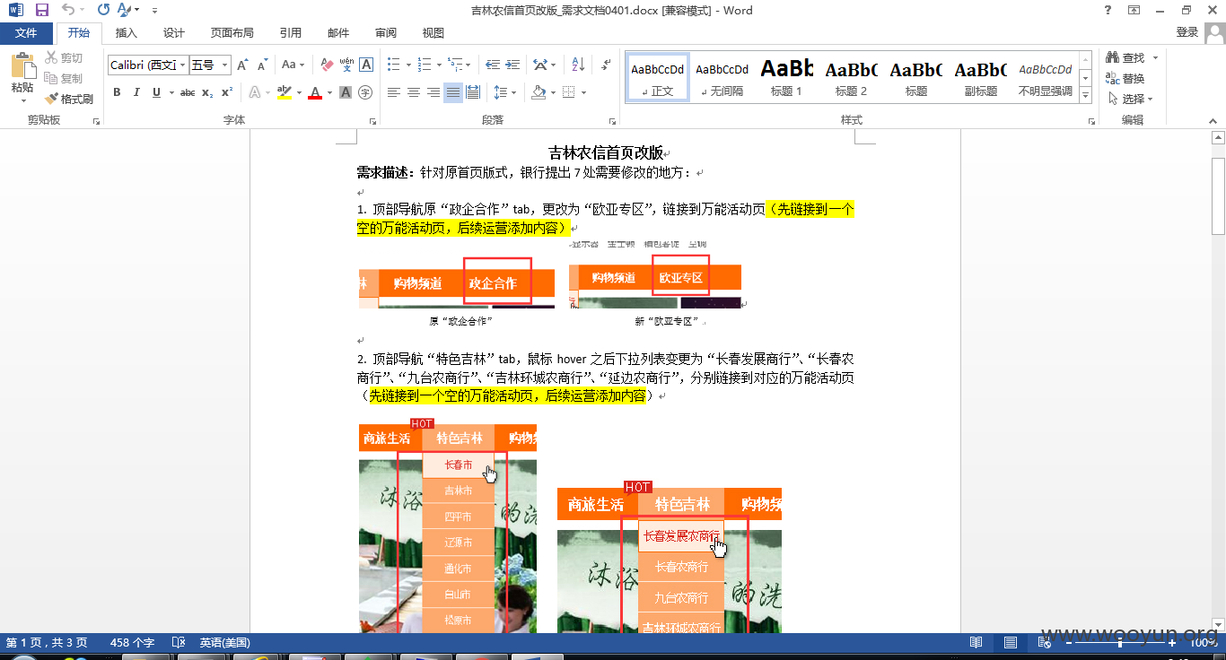Align text to the left

tap(394, 92)
